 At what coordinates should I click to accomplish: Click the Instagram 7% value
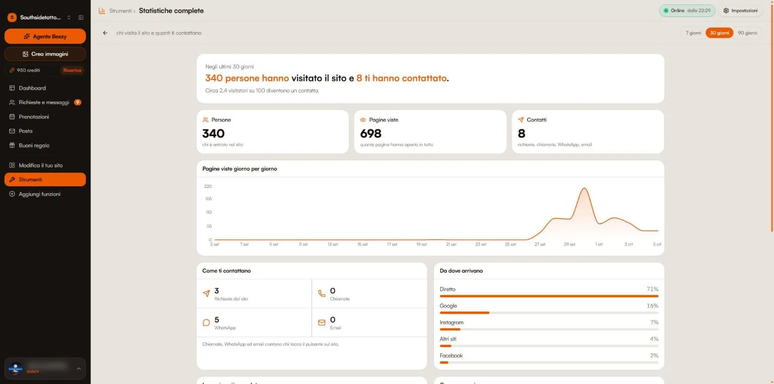click(x=654, y=322)
